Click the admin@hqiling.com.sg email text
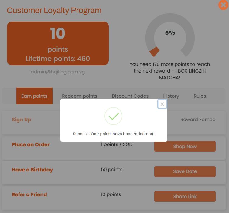229x213 pixels. tap(58, 72)
